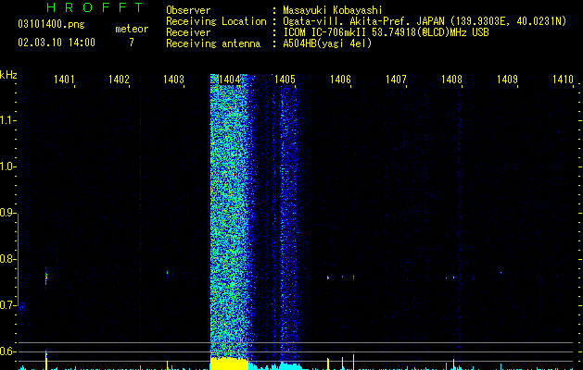583x370 pixels.
Task: Select the observer name Masayuki Kobayashi
Action: coord(333,10)
